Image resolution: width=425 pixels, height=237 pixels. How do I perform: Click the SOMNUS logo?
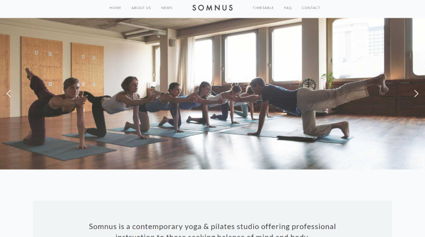[212, 7]
